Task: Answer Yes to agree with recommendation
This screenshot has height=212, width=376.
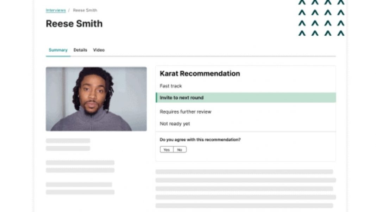Action: point(167,150)
